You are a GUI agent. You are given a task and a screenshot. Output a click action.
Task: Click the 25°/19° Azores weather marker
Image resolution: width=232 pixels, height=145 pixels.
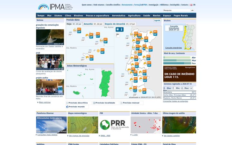tap(79, 31)
